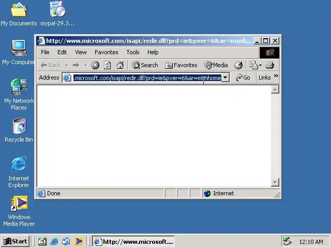Click Show Desktop quick launch icon
This screenshot has width=331, height=248.
click(42, 241)
